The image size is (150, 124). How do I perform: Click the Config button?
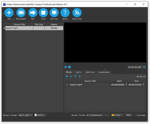click(x=40, y=115)
